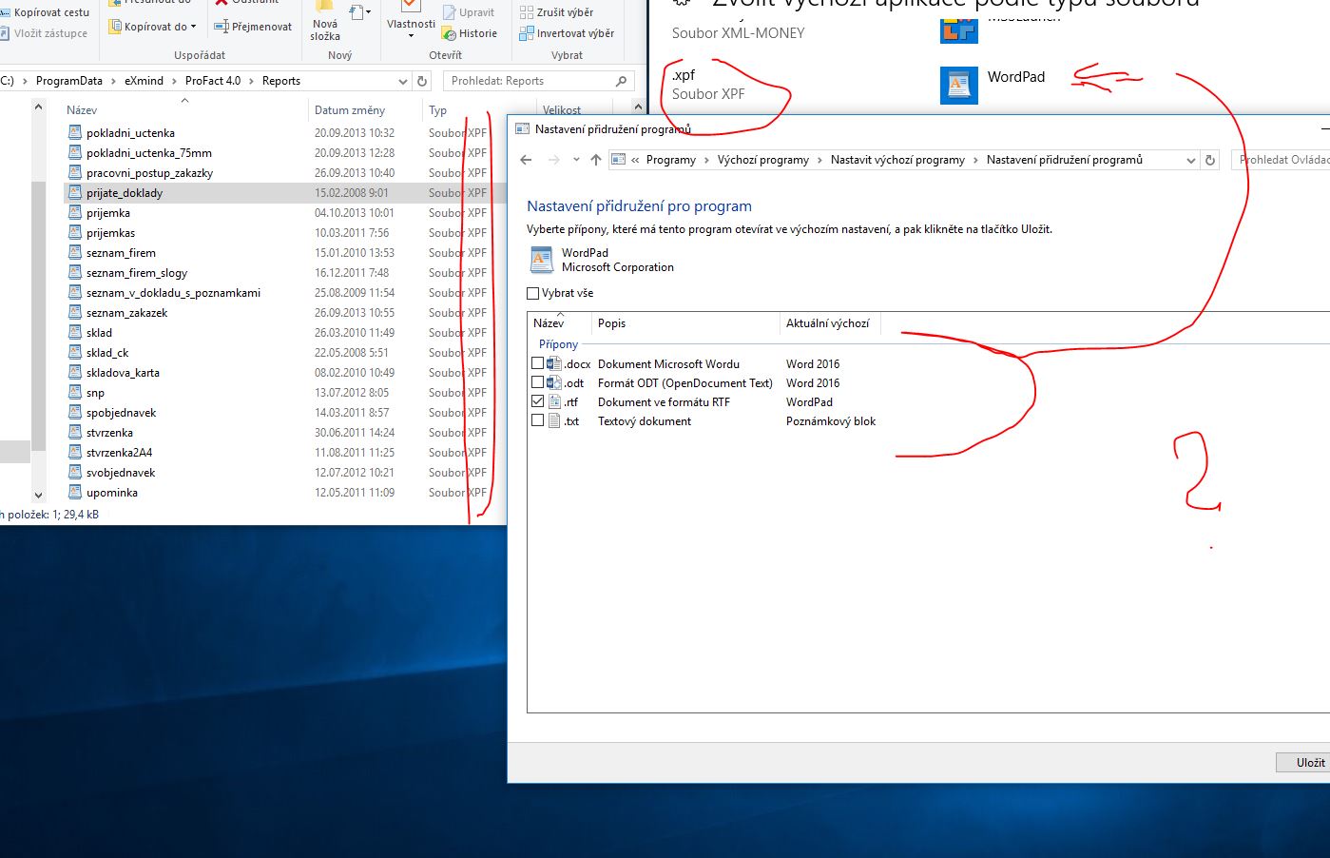Click the WordPad icon next to .xpf
The width and height of the screenshot is (1330, 858).
[x=958, y=85]
